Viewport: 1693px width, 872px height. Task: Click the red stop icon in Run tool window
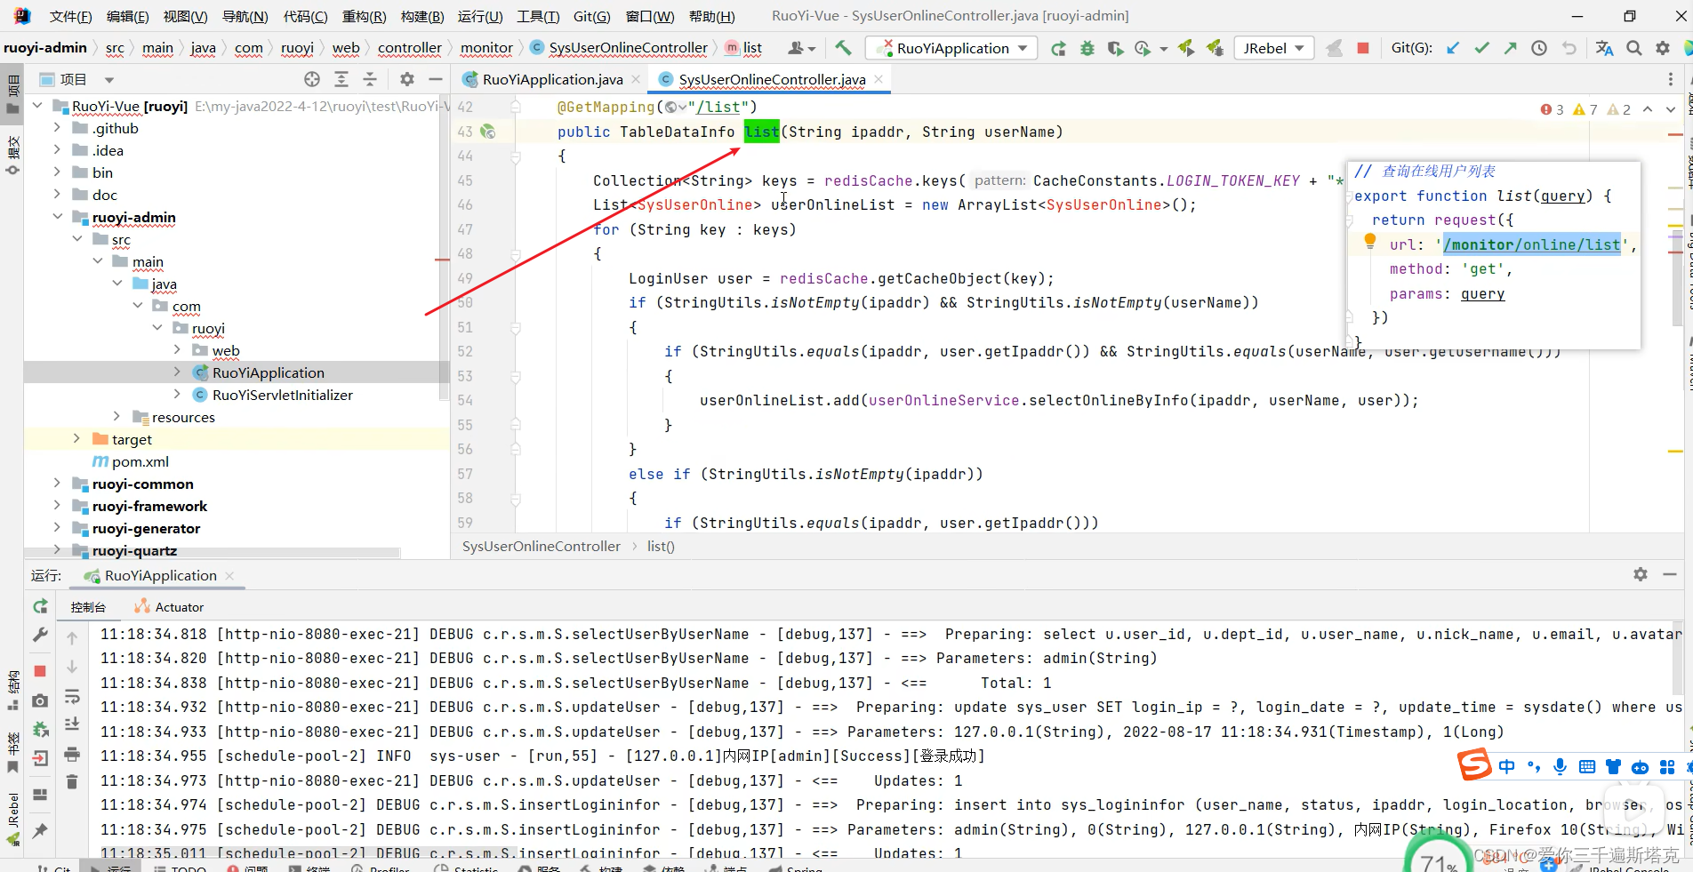click(40, 671)
